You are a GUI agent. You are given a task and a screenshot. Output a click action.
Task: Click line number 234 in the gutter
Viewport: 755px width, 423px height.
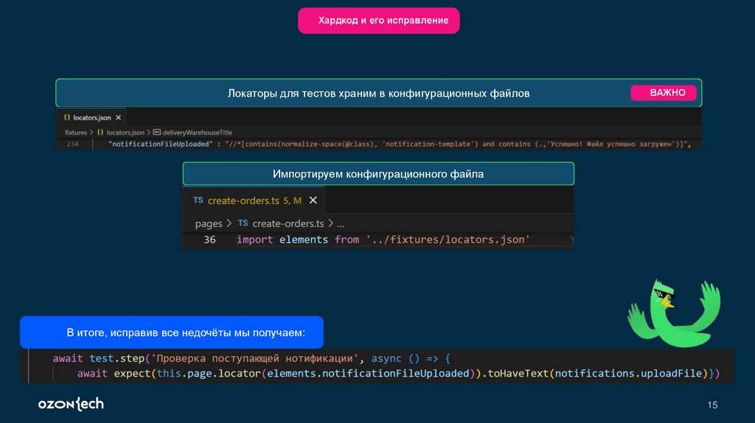click(72, 144)
